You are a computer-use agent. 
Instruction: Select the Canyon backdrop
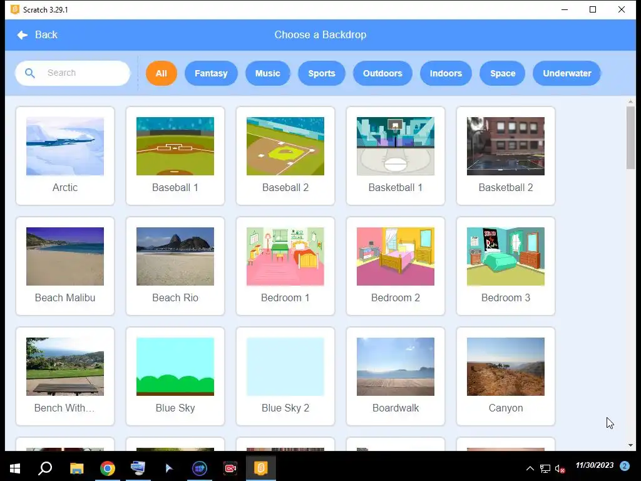[506, 376]
